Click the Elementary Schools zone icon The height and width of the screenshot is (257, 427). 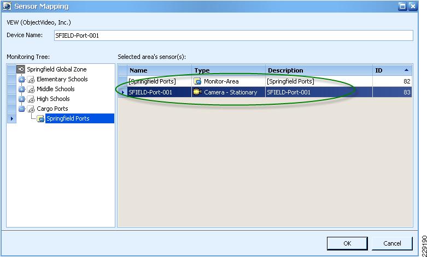31,80
